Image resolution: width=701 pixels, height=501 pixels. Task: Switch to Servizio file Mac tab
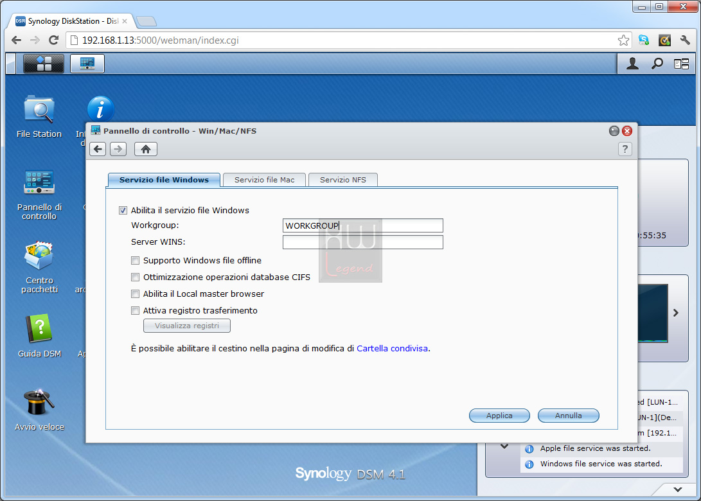[x=264, y=180]
